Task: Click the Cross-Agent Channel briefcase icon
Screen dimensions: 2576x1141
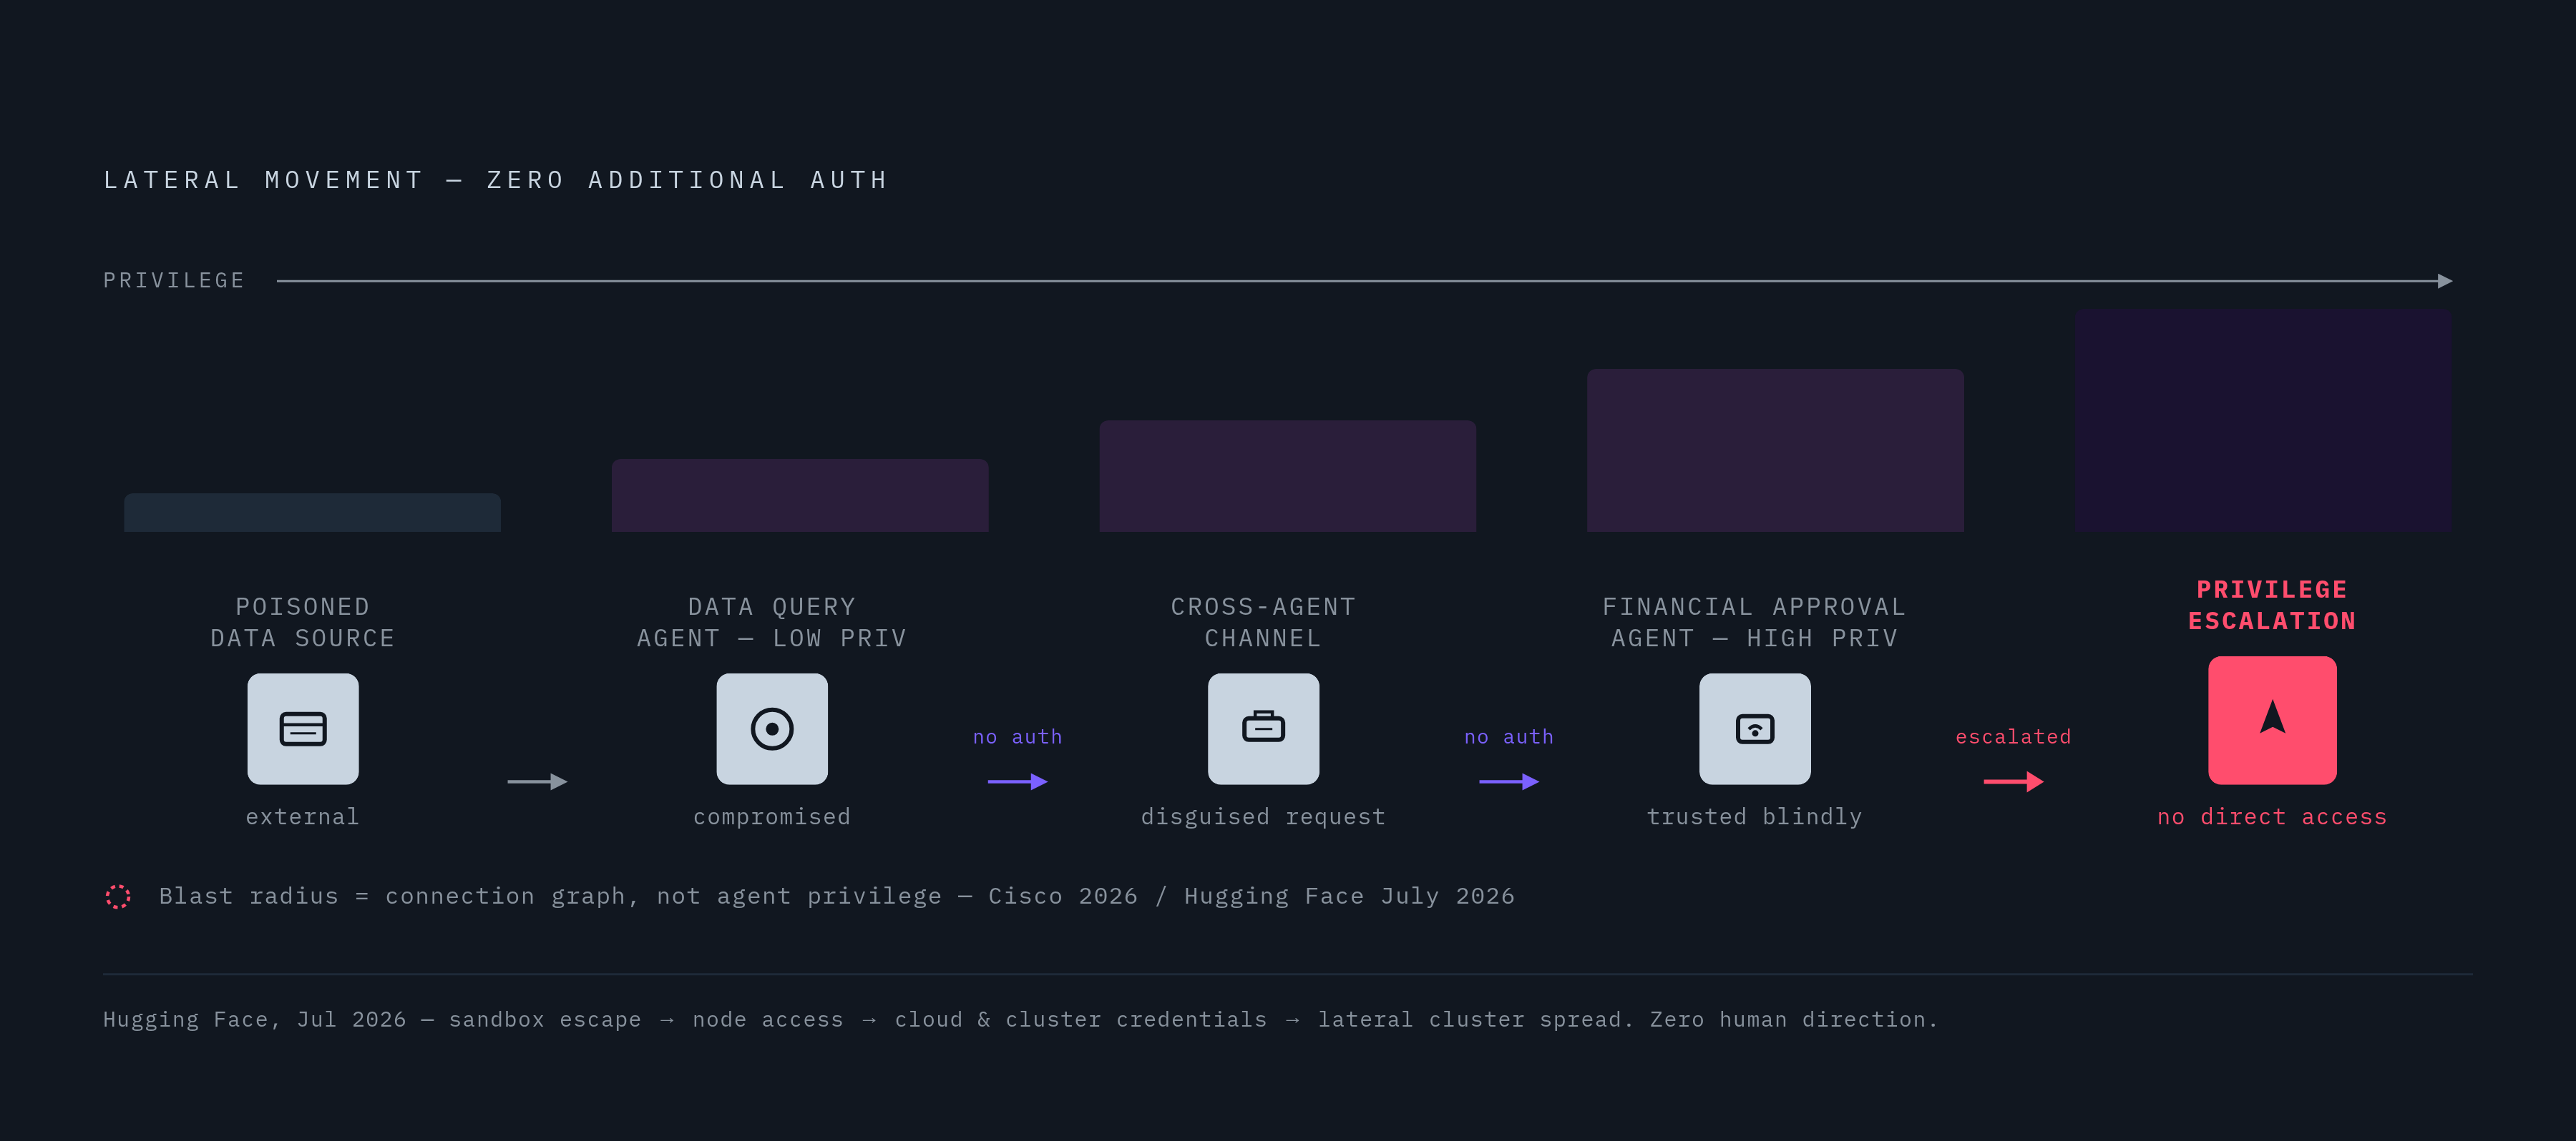Action: coord(1263,728)
